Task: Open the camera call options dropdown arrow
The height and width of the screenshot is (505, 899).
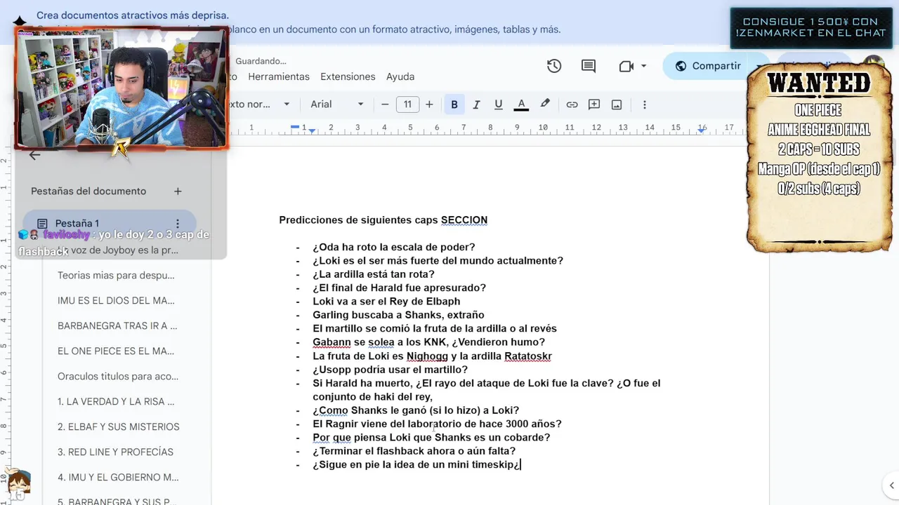Action: [x=643, y=66]
